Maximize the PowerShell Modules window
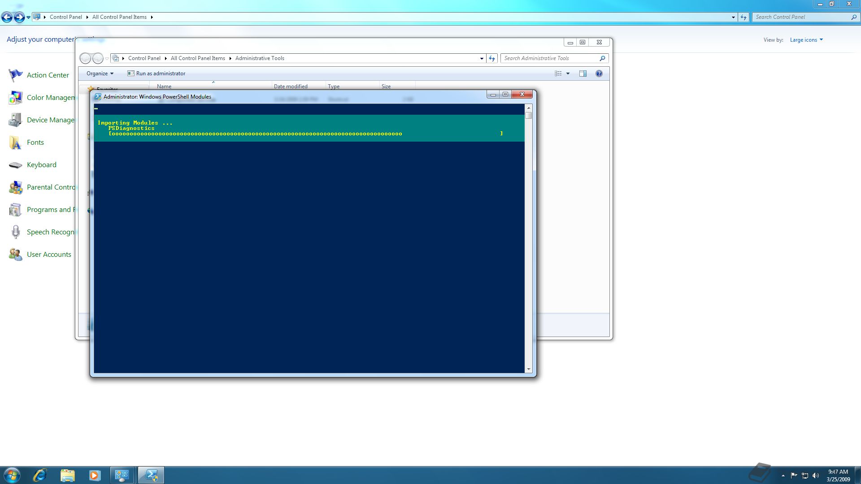This screenshot has width=861, height=484. (x=505, y=94)
